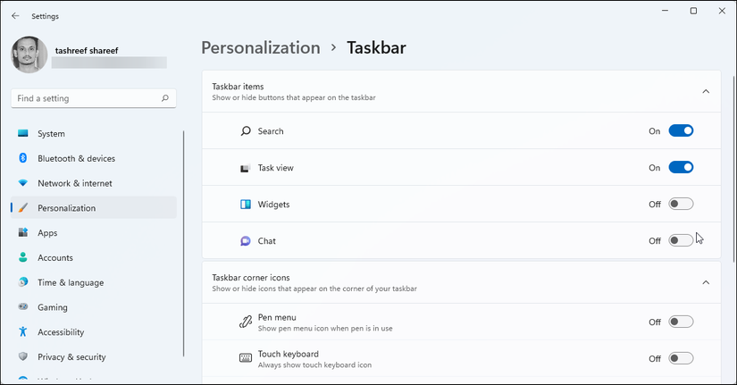This screenshot has height=385, width=737.
Task: Collapse the Taskbar items section
Action: 706,91
